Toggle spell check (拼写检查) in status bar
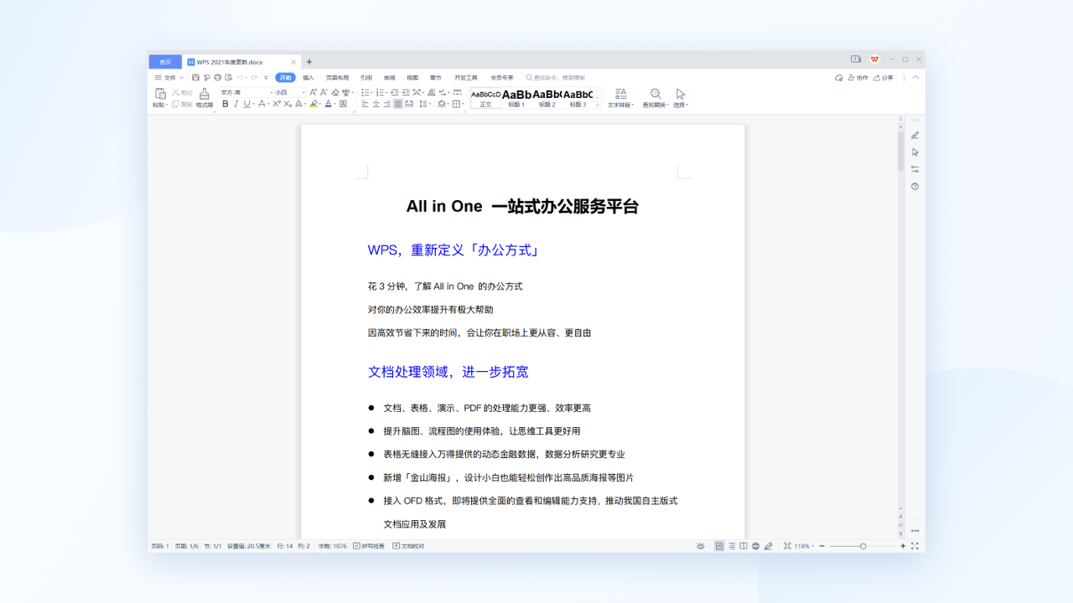This screenshot has height=603, width=1073. click(369, 546)
